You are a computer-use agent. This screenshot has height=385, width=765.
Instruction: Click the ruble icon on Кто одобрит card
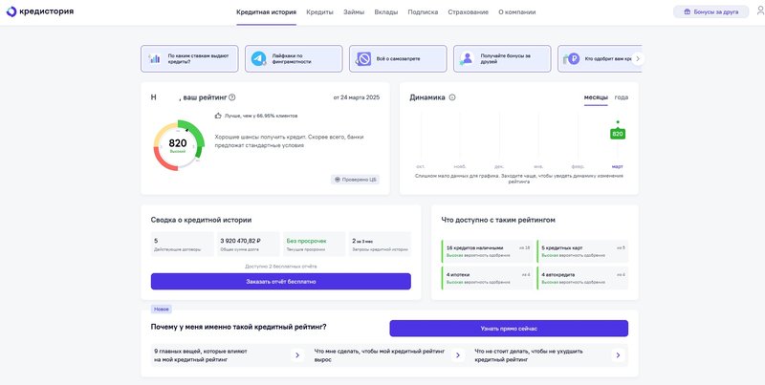572,59
